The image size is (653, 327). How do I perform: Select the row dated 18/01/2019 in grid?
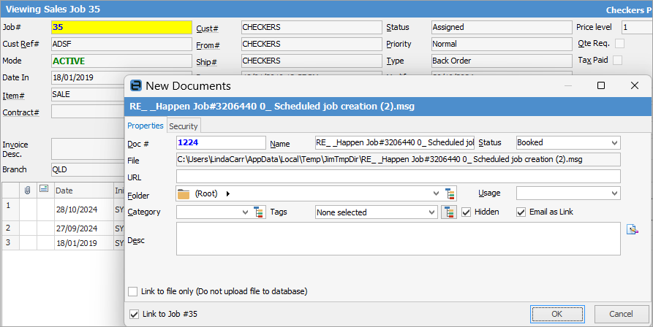pos(63,242)
